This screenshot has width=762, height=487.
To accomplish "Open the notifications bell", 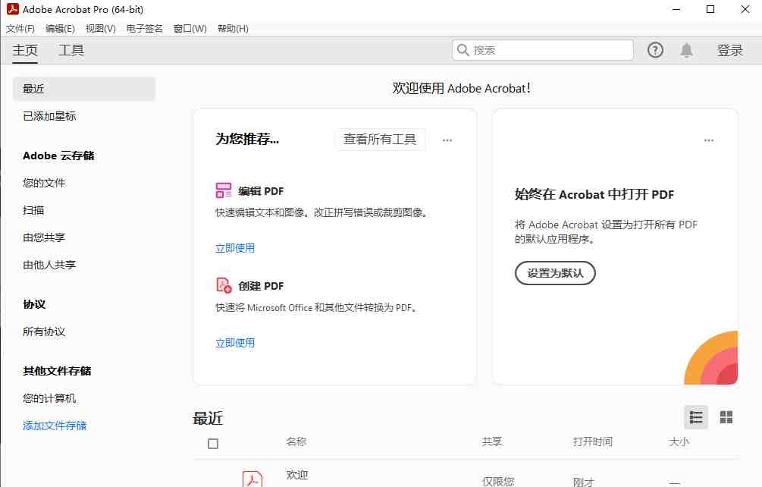I will click(x=686, y=49).
